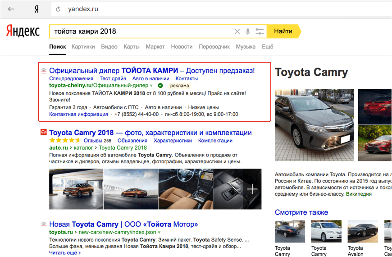Reload the page with the refresh icon
The width and height of the screenshot is (392, 257).
[x=58, y=9]
